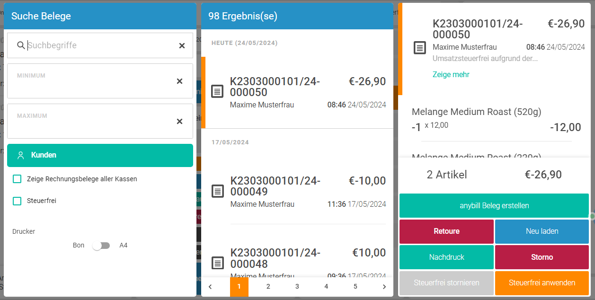Go to previous results page arrow

pos(211,286)
